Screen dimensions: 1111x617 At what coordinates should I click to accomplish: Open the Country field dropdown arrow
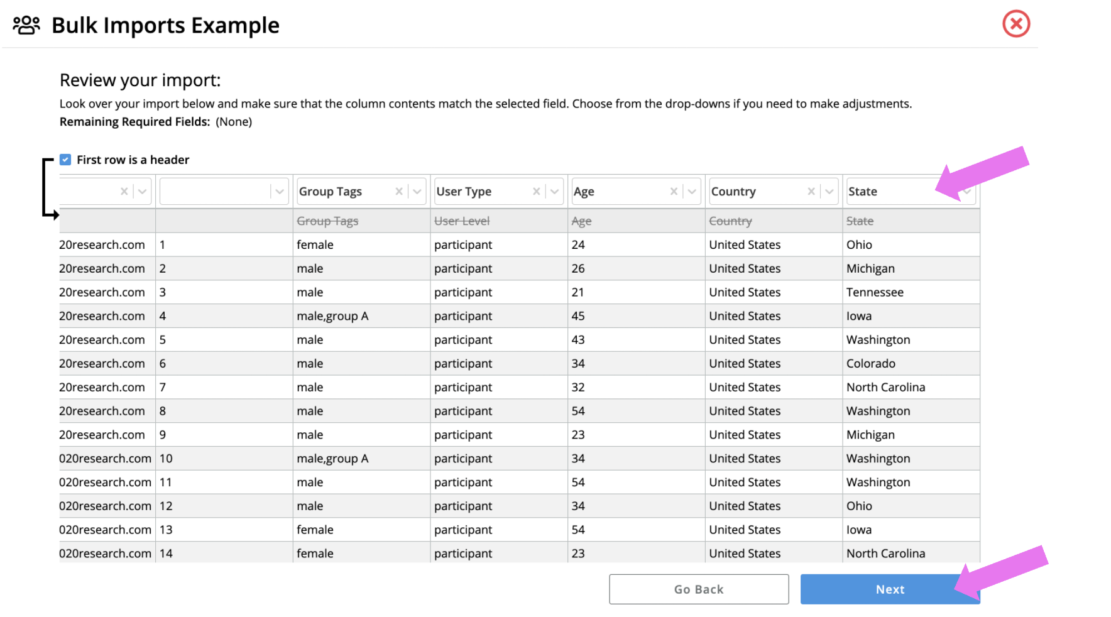click(829, 192)
